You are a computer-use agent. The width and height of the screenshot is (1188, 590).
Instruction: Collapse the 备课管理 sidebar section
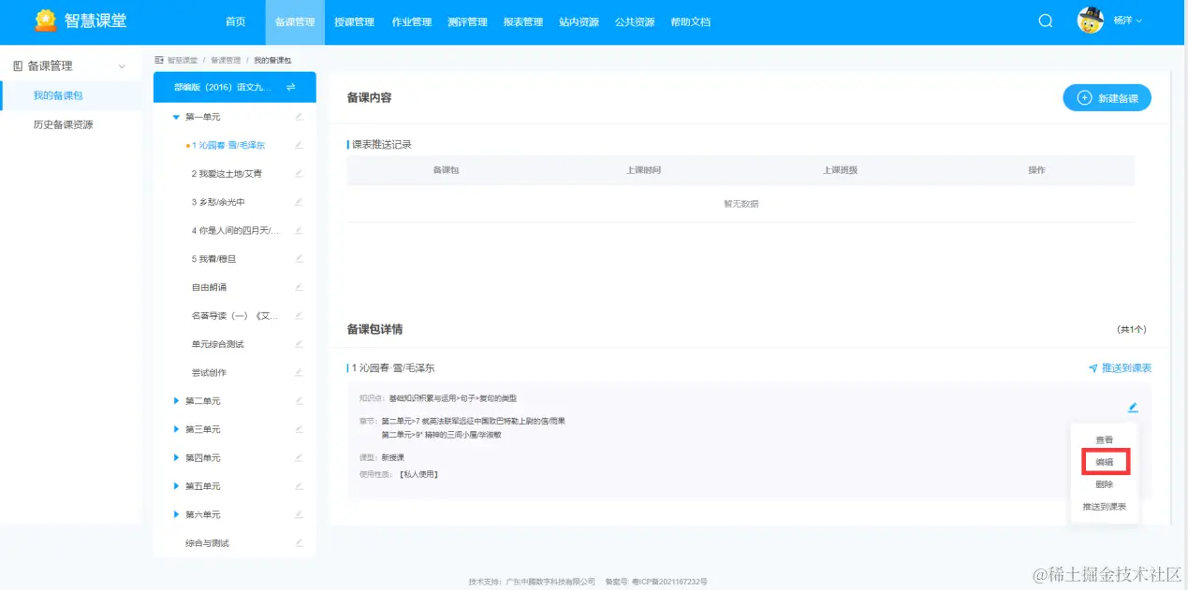[x=121, y=65]
